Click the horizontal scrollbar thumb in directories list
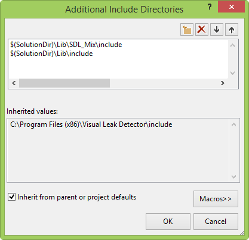This screenshot has width=249, height=240. point(64,83)
